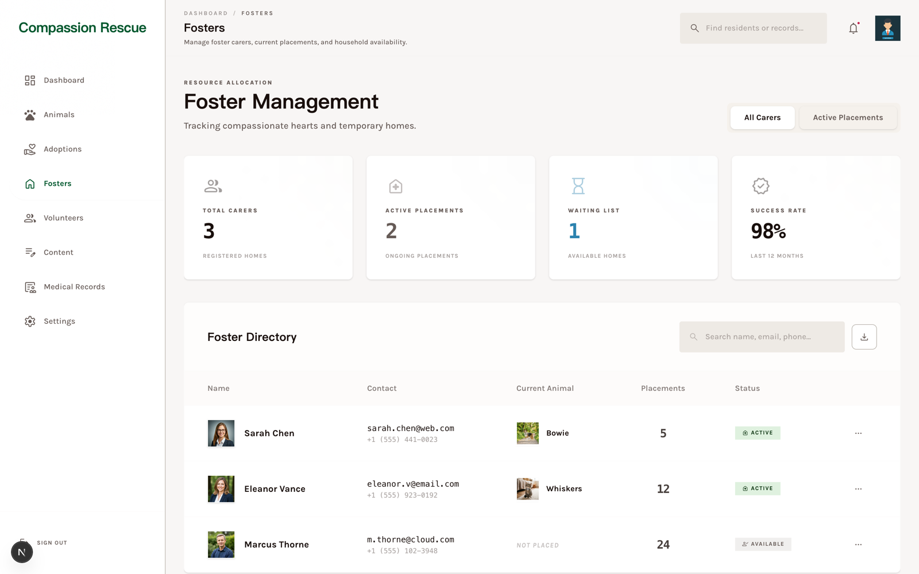Image resolution: width=919 pixels, height=574 pixels.
Task: Click the name Marcus Thorne
Action: coord(276,545)
